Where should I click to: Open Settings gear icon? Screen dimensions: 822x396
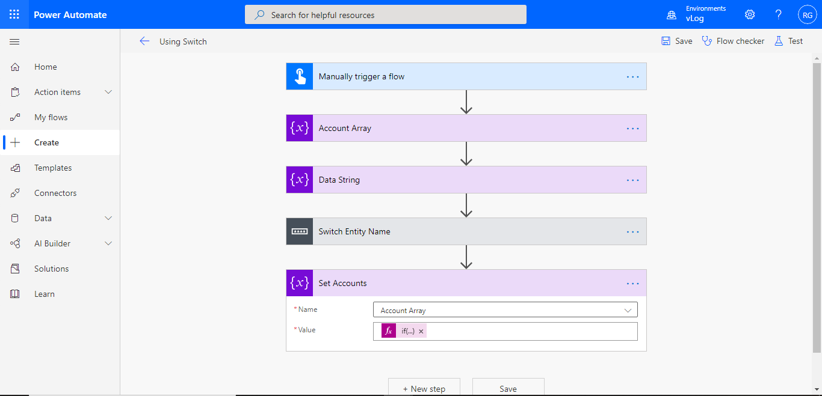(x=750, y=14)
